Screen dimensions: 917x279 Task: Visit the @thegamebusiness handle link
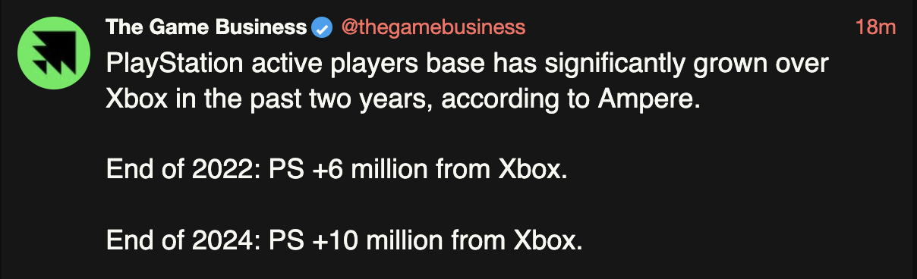pos(433,28)
